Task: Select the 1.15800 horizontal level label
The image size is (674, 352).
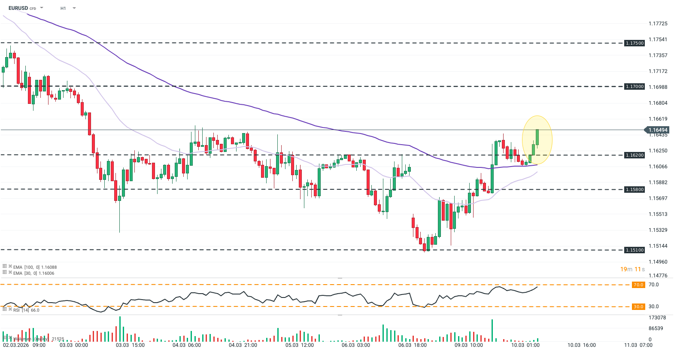Action: [x=634, y=189]
